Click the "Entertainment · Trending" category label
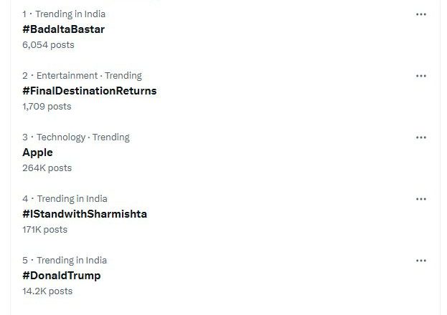The image size is (447, 315). (x=89, y=76)
